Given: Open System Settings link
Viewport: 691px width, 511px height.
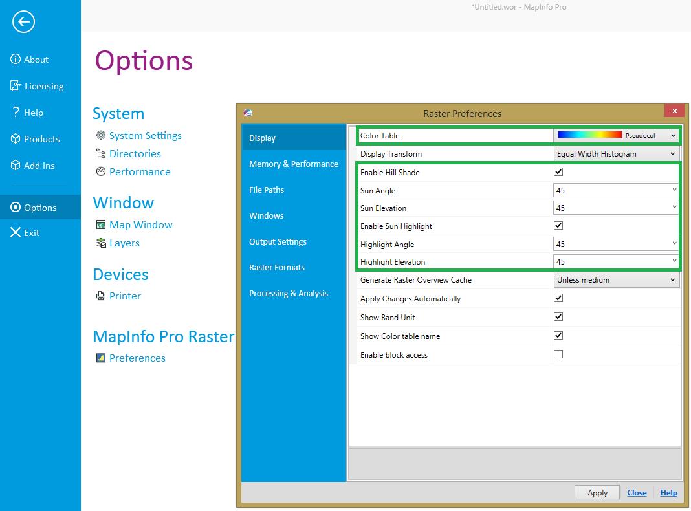Looking at the screenshot, I should tap(146, 135).
